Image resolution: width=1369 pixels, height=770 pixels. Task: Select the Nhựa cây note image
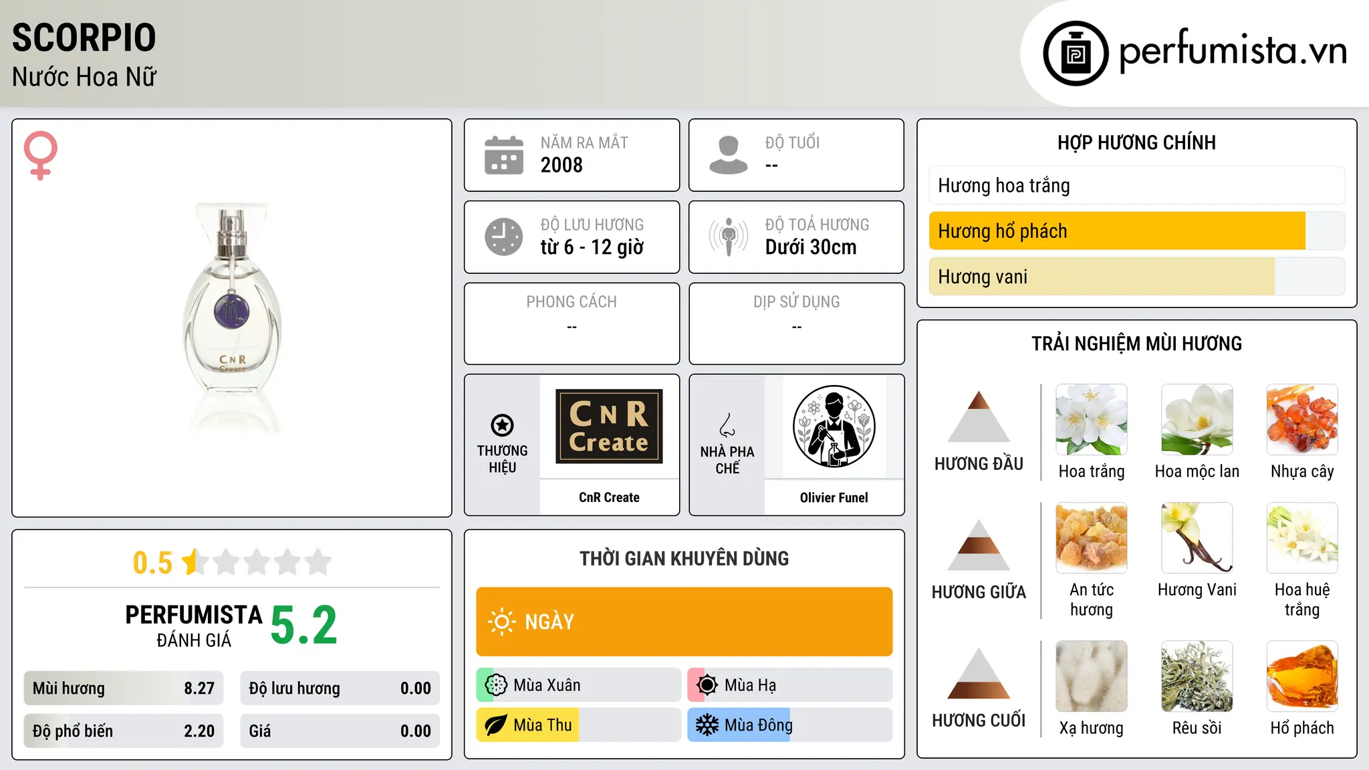coord(1302,420)
